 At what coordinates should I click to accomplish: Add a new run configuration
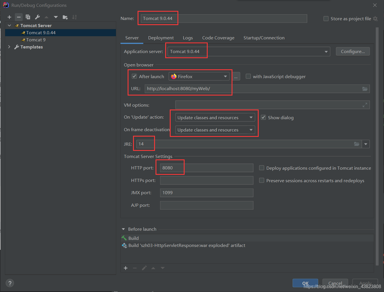coord(9,17)
